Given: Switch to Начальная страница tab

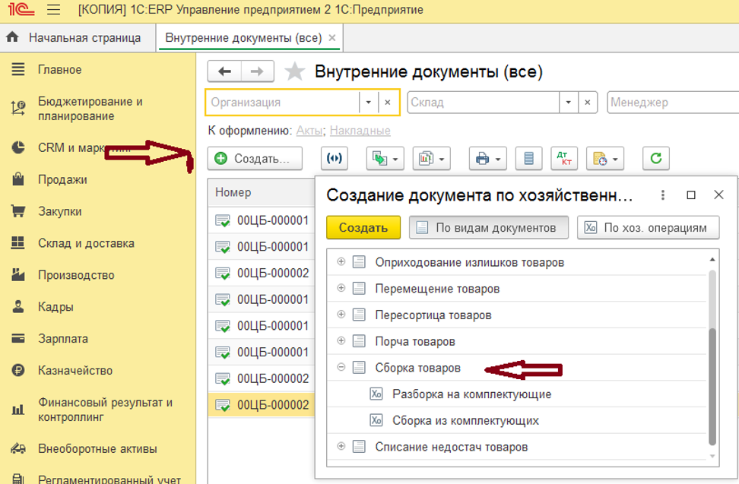Looking at the screenshot, I should click(x=78, y=38).
